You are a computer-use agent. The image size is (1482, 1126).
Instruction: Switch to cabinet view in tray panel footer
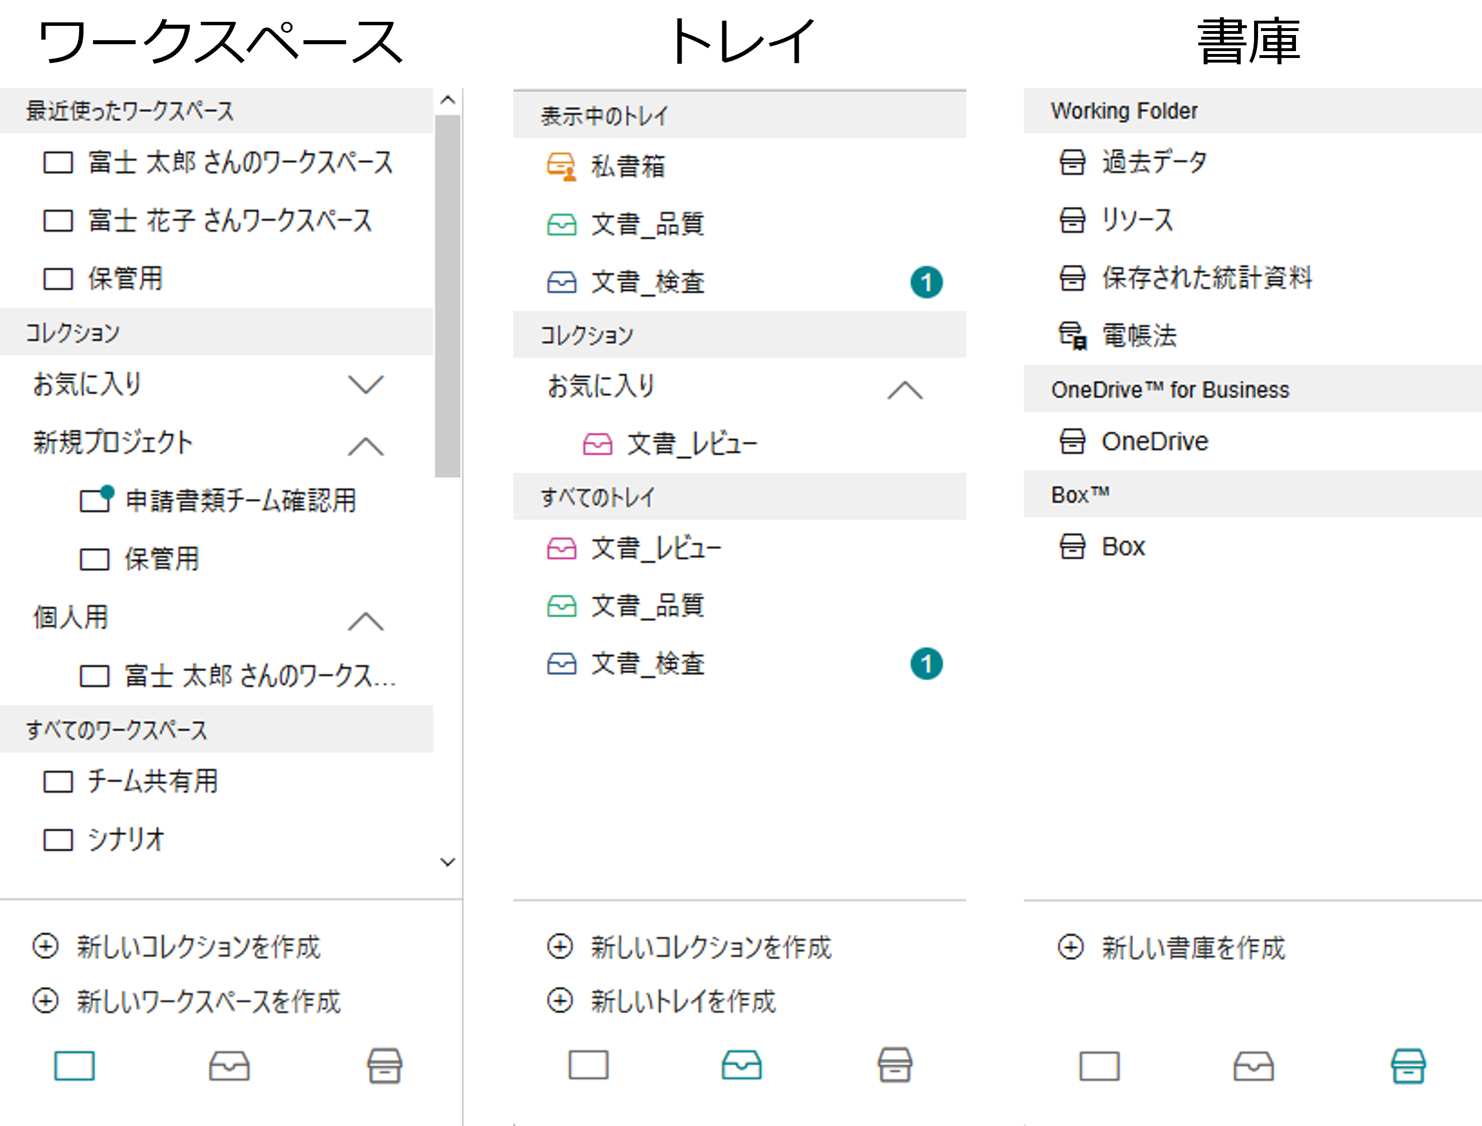(x=895, y=1065)
